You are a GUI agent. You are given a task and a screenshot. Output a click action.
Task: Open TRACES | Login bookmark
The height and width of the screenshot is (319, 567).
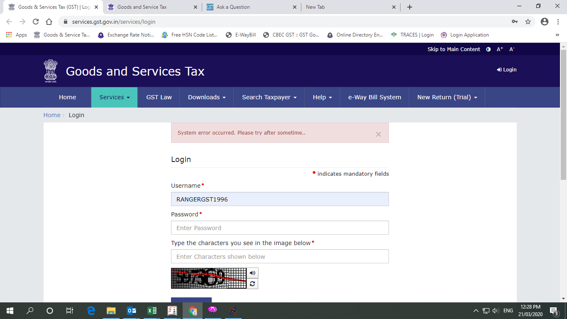(x=412, y=35)
